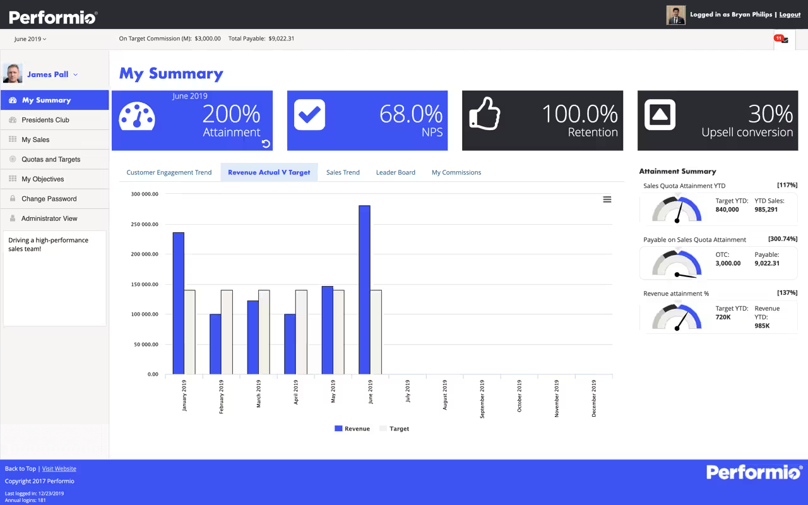The height and width of the screenshot is (505, 808).
Task: Click the Logout link
Action: [x=790, y=14]
